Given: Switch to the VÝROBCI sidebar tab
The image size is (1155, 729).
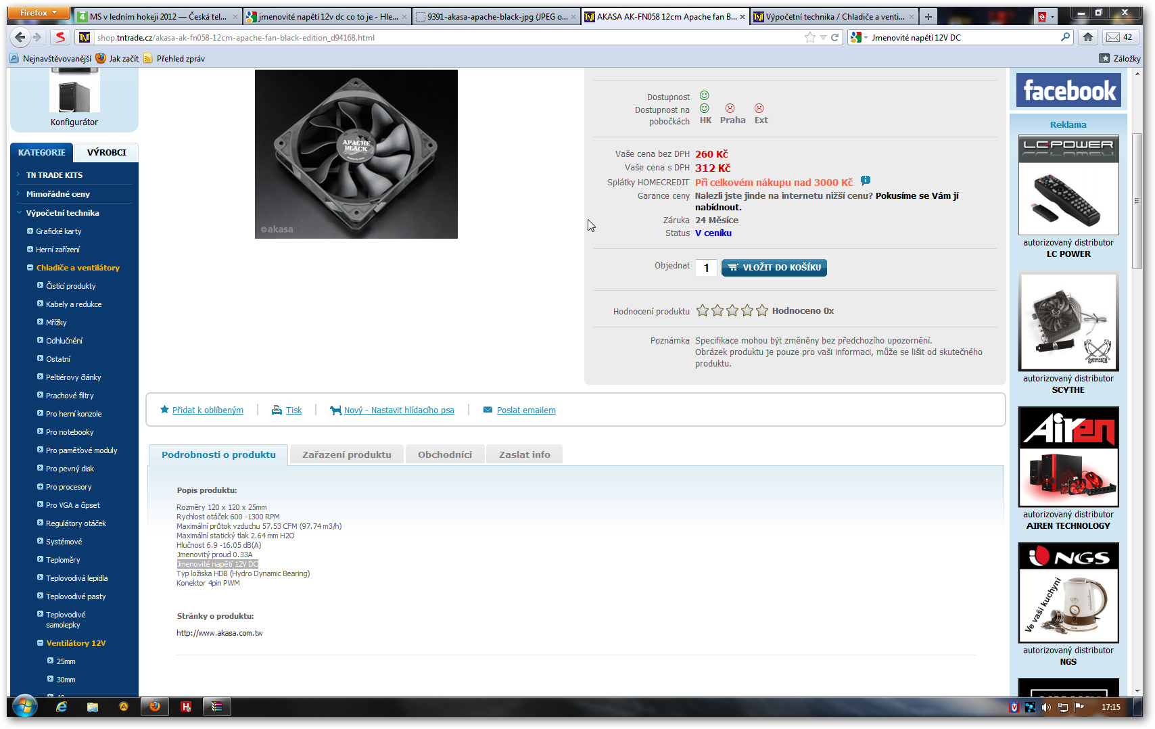Looking at the screenshot, I should (x=106, y=152).
